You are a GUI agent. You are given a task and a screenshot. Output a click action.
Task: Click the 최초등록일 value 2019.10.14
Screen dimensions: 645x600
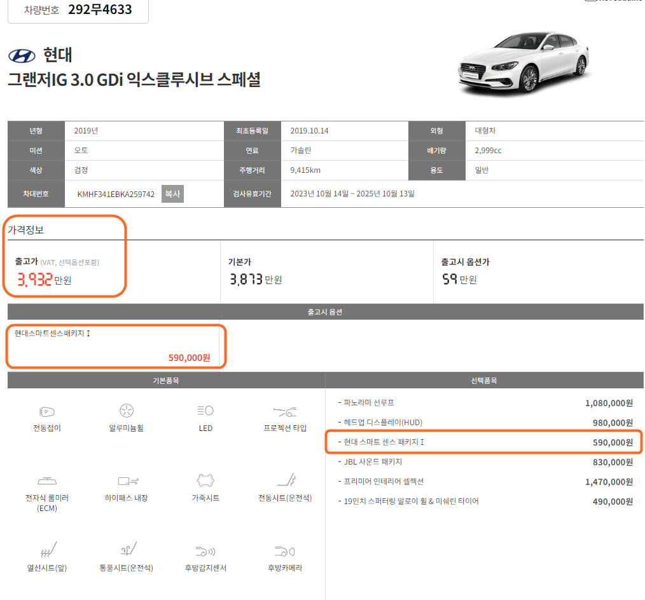coord(309,131)
